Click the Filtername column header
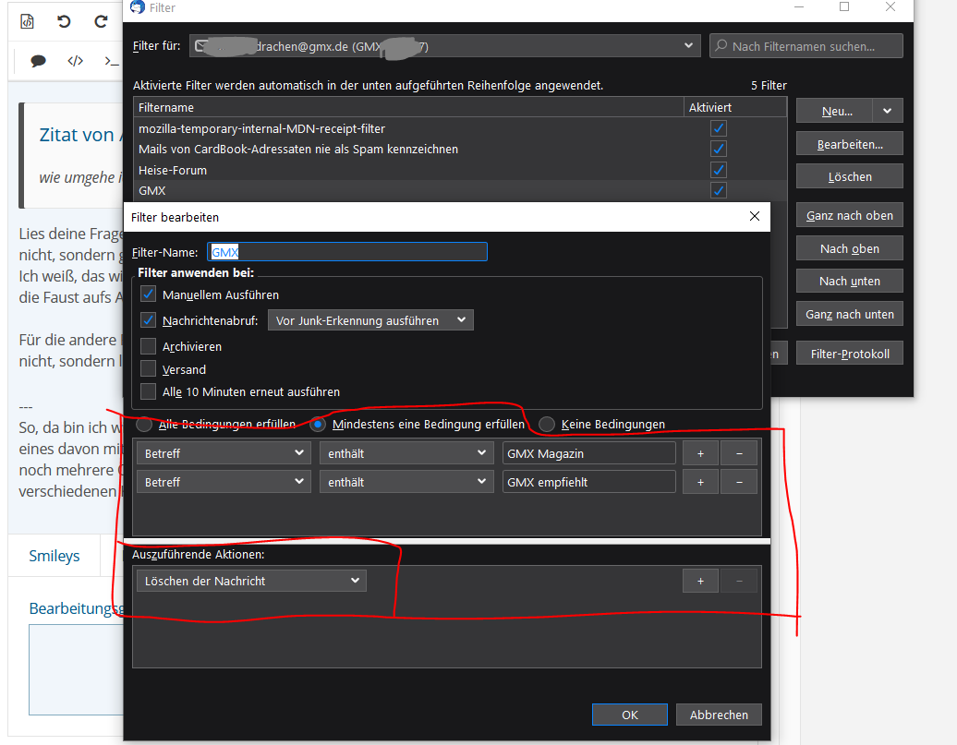The width and height of the screenshot is (957, 745). pos(408,107)
